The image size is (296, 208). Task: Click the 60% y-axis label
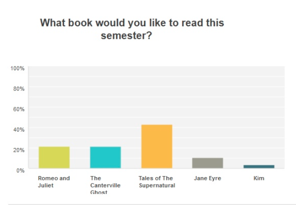pyautogui.click(x=19, y=109)
